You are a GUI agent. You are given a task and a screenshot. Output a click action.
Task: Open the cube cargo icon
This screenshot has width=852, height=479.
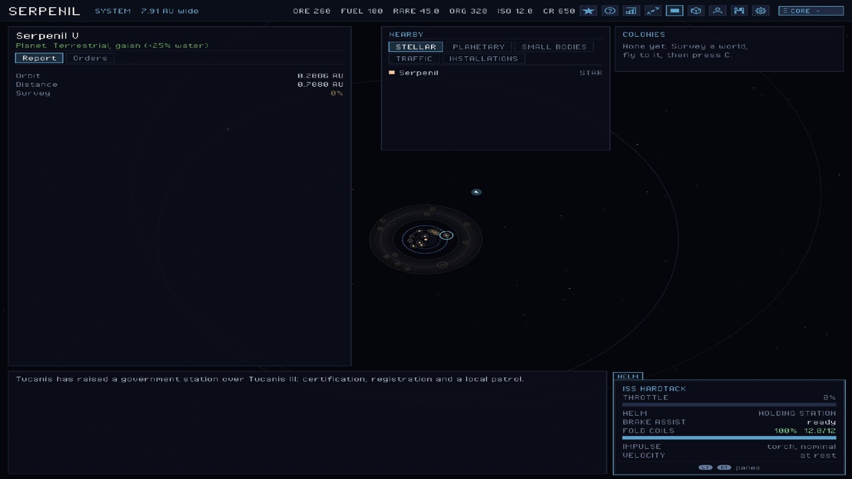(696, 11)
